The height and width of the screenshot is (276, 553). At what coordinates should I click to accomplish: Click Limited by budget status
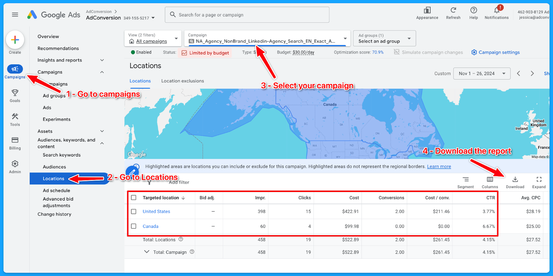(x=205, y=53)
